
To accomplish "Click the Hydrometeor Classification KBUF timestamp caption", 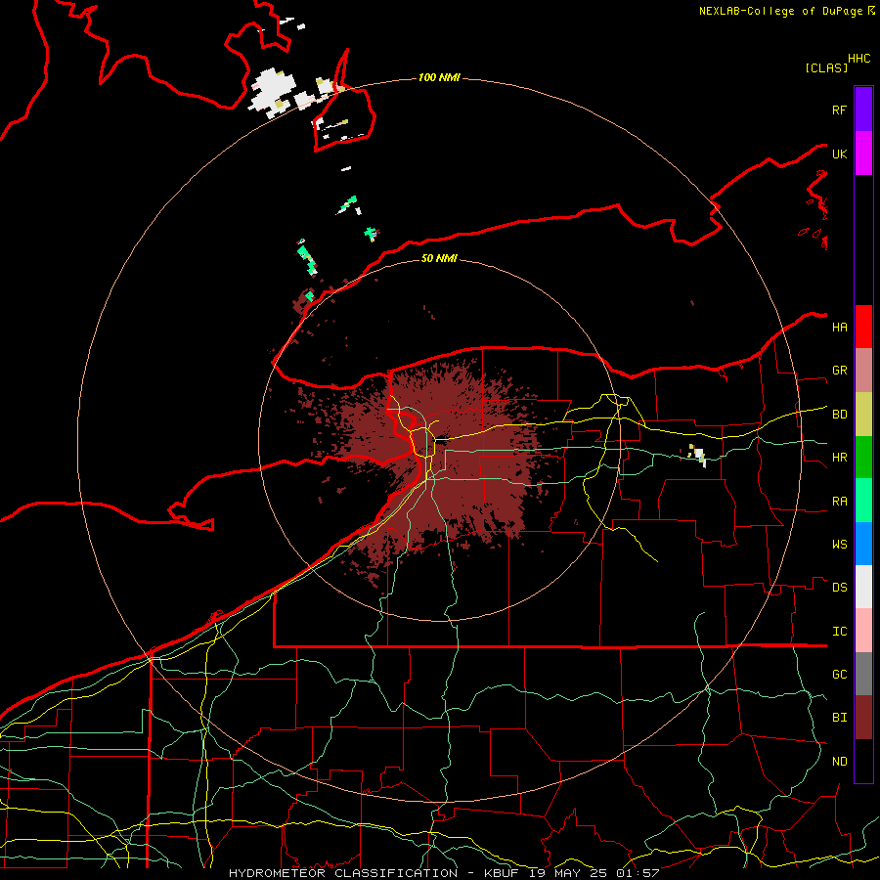I will click(x=444, y=873).
